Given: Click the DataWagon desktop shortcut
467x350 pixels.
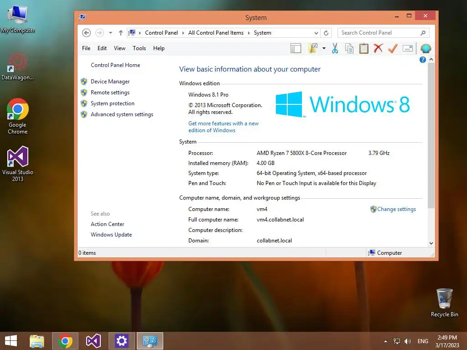Looking at the screenshot, I should tap(18, 66).
